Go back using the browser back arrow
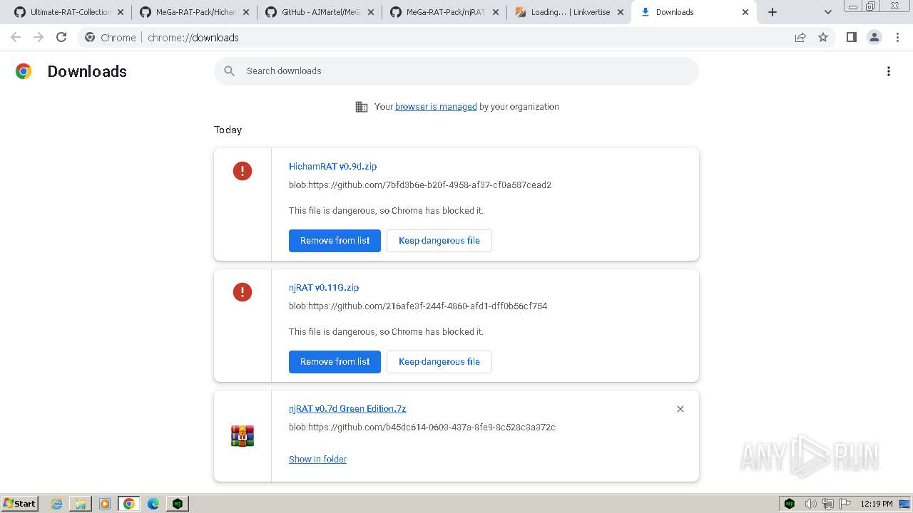Image resolution: width=913 pixels, height=513 pixels. pos(16,37)
